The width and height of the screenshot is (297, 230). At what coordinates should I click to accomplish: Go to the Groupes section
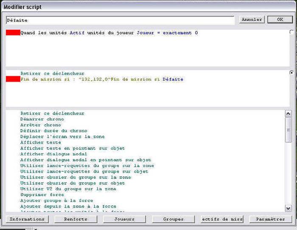173,219
